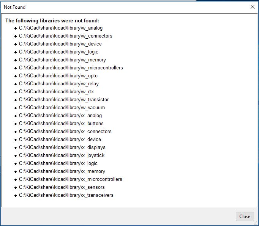This screenshot has height=226, width=259.
Task: Select the w_rtx library path
Action: (x=56, y=91)
